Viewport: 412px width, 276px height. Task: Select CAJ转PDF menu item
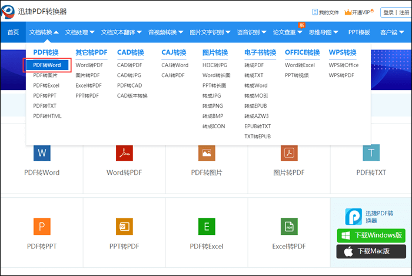(x=173, y=75)
